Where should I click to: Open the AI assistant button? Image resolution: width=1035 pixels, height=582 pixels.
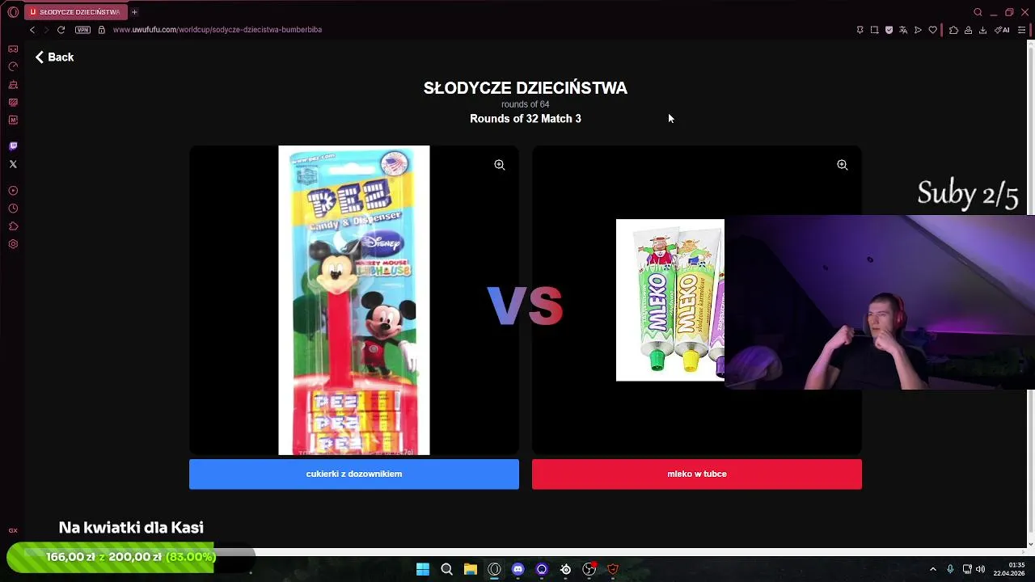(x=1002, y=30)
